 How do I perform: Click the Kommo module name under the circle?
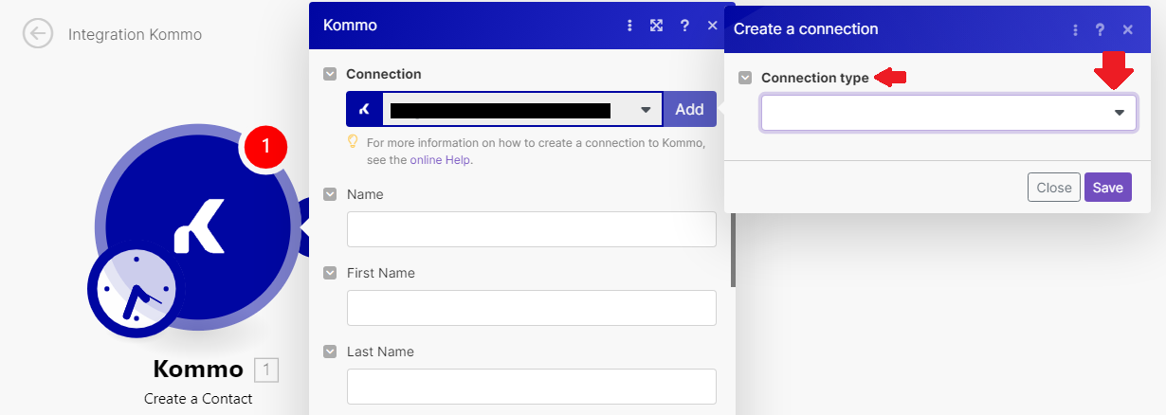(x=198, y=370)
